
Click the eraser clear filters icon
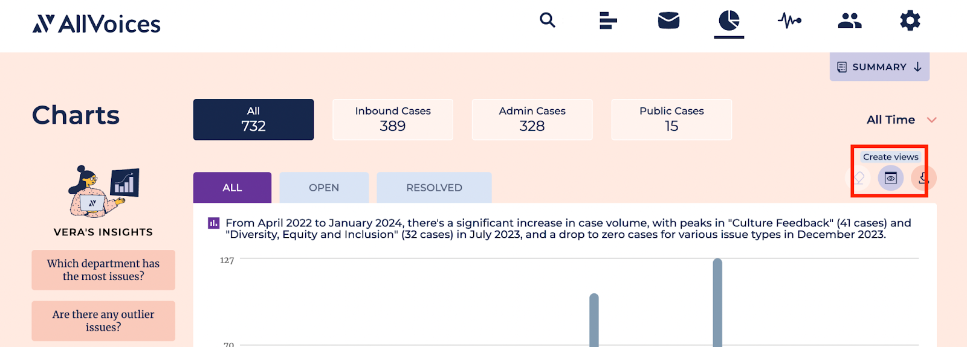click(858, 178)
